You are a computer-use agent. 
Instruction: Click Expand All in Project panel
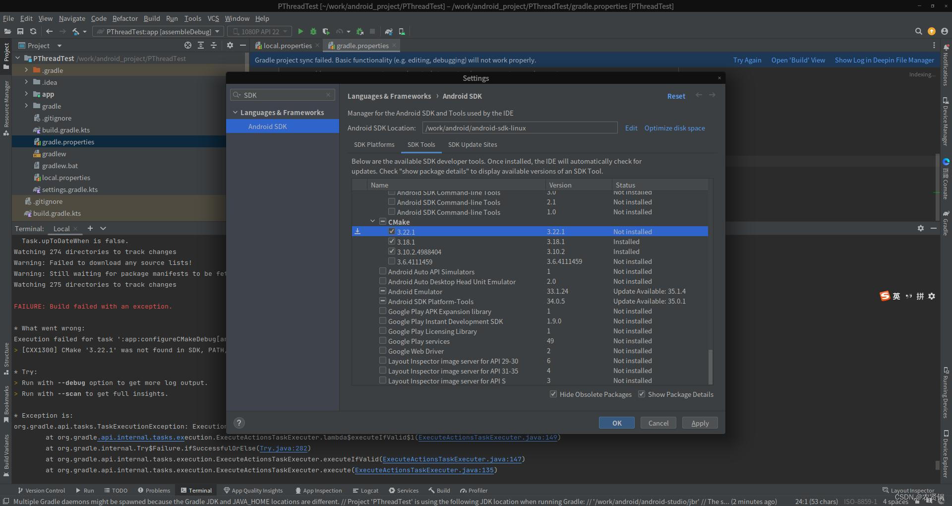[x=201, y=45]
